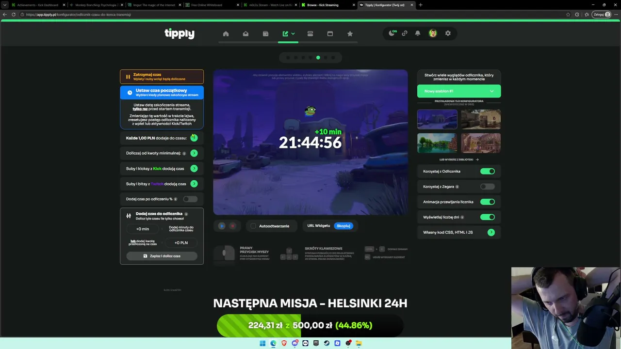The width and height of the screenshot is (621, 349).
Task: Expand Doliczaj od kwoty minimalnej option
Action: (194, 153)
